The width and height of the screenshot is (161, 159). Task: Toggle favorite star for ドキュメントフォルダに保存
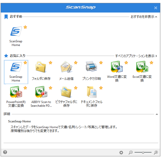point(101,88)
